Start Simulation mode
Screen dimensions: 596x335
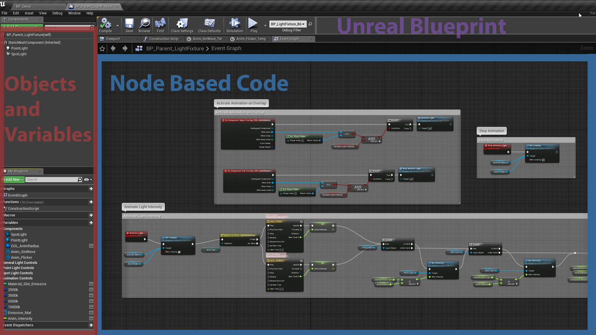[234, 25]
